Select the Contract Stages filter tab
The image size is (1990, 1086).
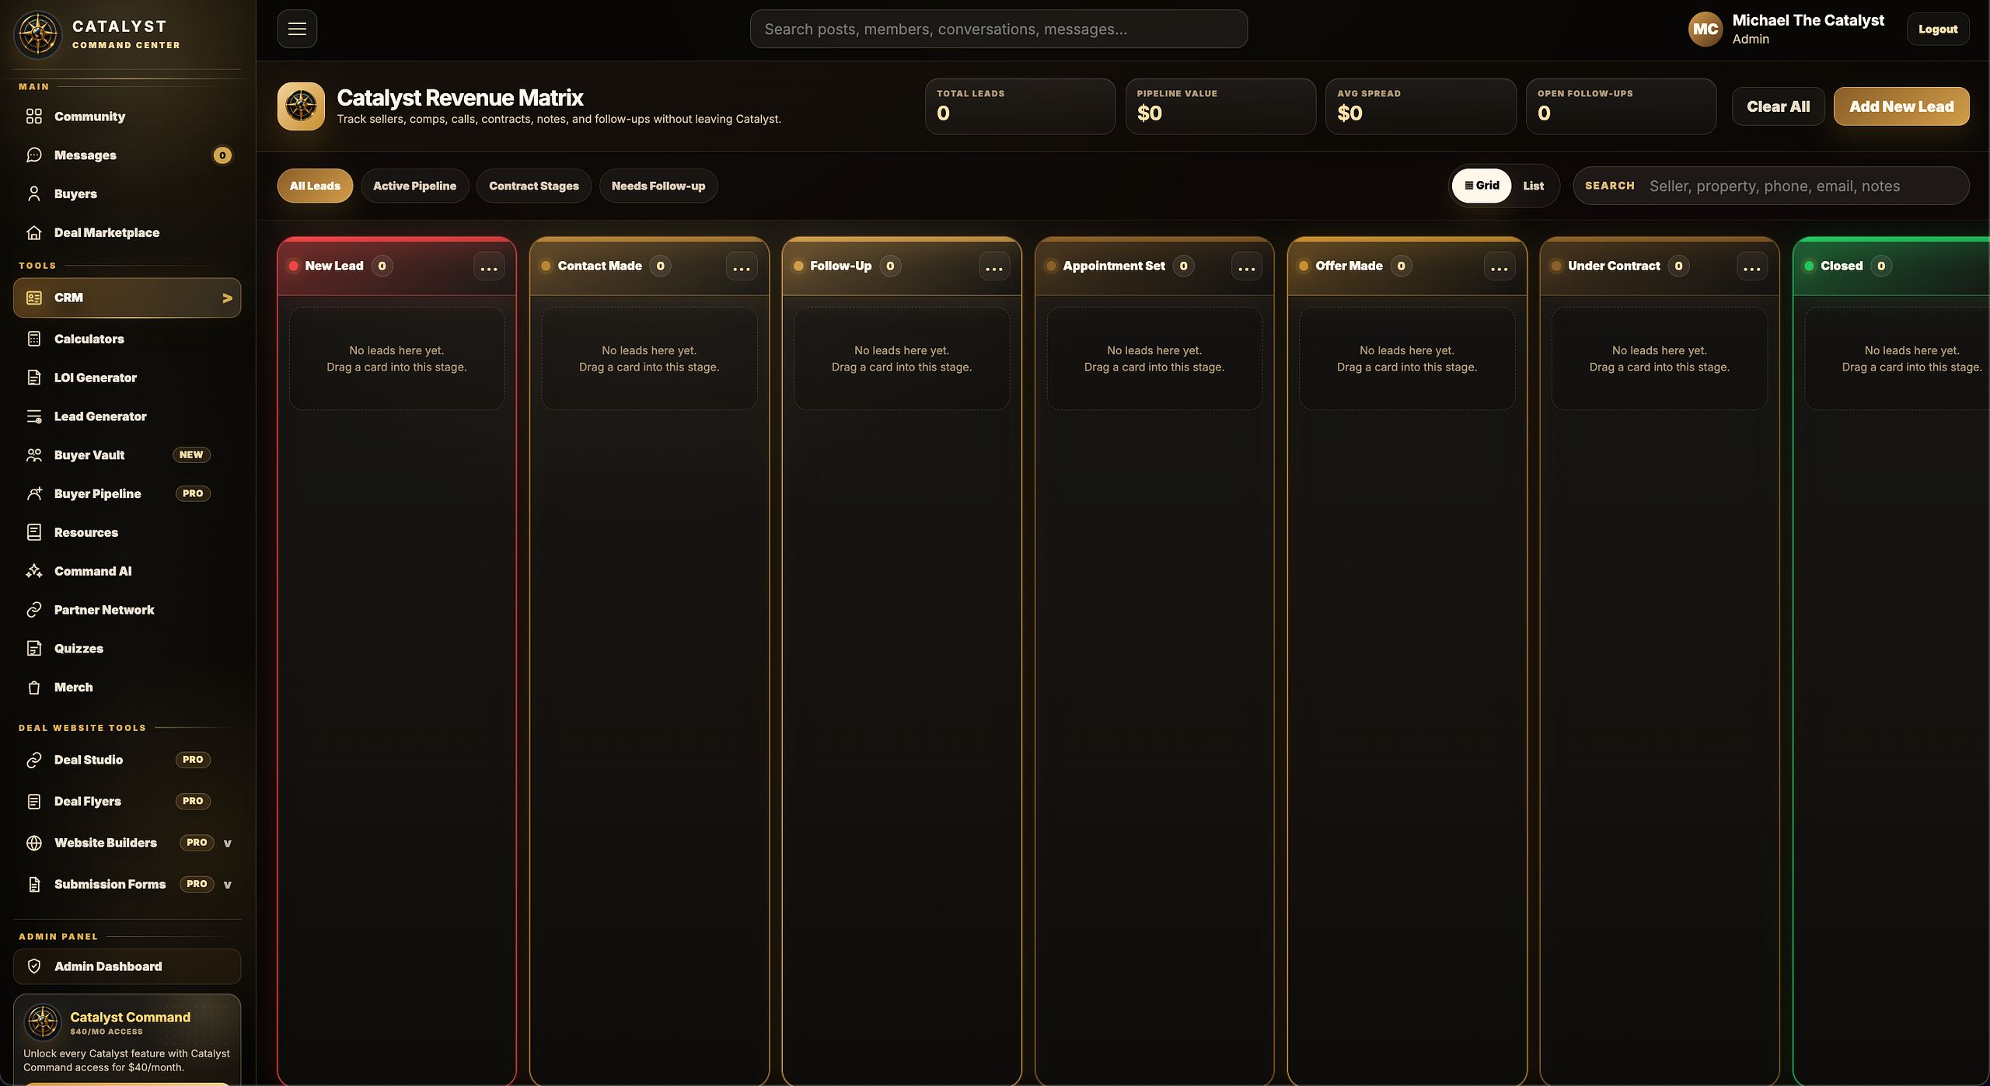pyautogui.click(x=533, y=186)
